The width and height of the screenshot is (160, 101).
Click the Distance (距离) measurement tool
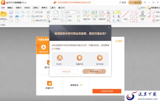[x=156, y=12]
